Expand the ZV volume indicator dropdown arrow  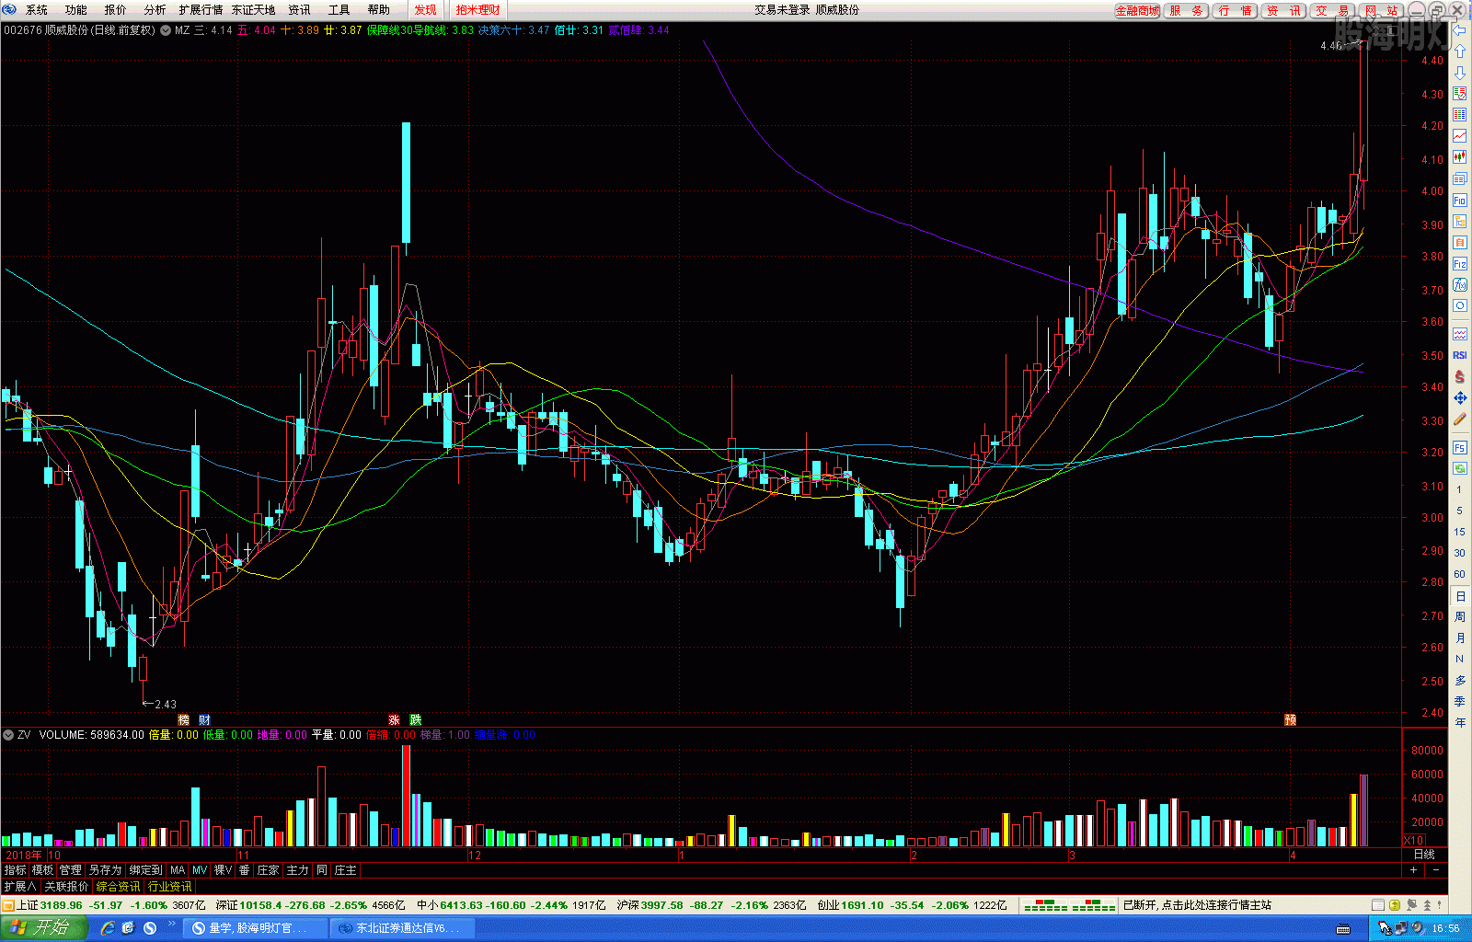8,734
